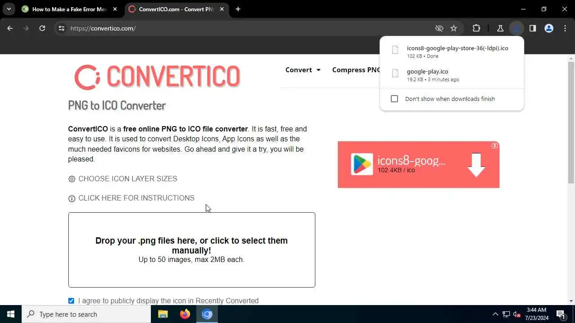The height and width of the screenshot is (323, 575).
Task: Click the browser forward arrow
Action: [x=26, y=28]
